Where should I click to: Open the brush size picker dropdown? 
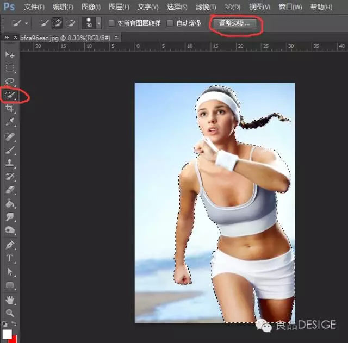98,24
